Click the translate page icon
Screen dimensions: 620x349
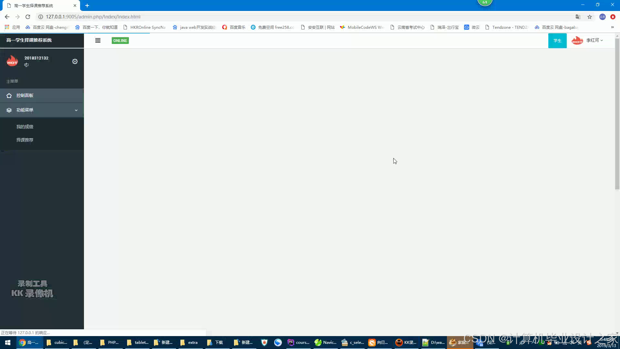578,17
